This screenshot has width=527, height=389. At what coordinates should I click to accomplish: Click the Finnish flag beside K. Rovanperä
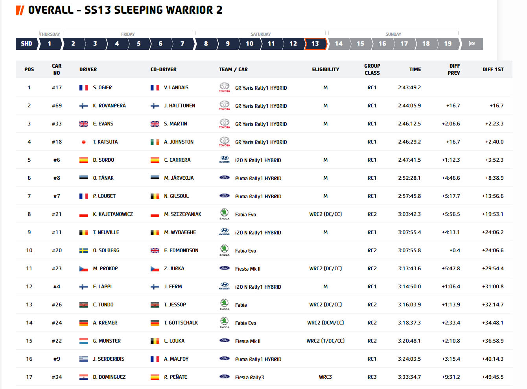click(x=84, y=106)
